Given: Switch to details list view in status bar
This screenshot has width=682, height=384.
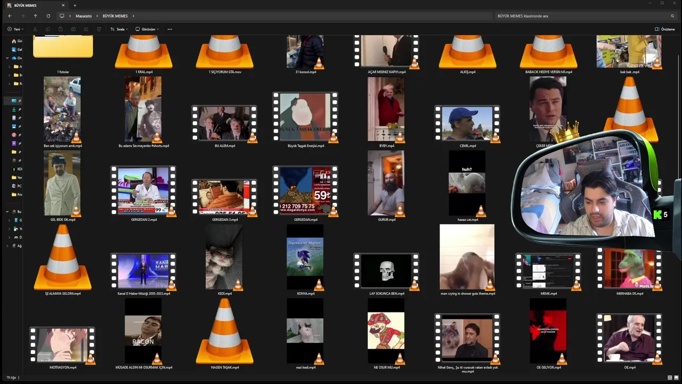Looking at the screenshot, I should click(670, 378).
